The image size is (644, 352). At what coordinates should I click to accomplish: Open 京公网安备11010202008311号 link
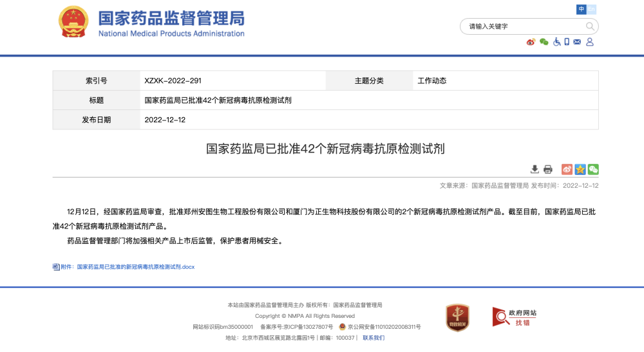384,326
